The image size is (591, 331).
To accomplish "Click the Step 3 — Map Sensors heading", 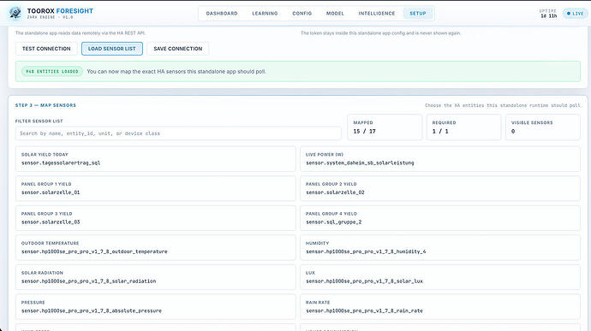I will 45,105.
